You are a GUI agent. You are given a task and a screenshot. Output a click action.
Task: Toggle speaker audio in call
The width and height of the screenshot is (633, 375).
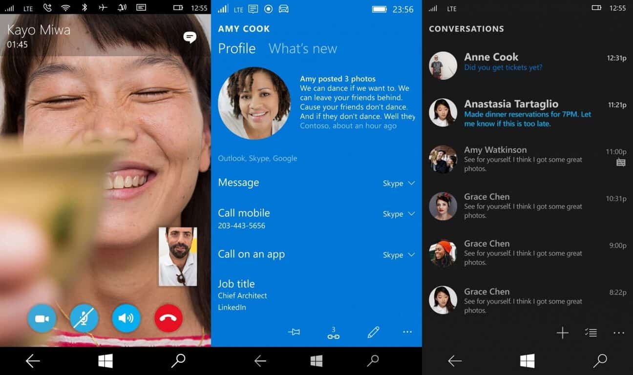(x=126, y=318)
